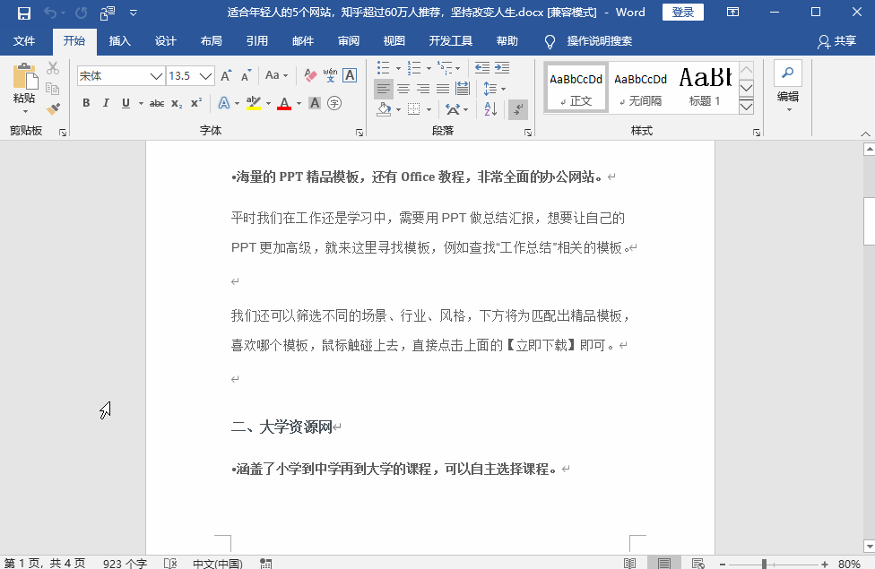Click the 登录 button
875x569 pixels.
pyautogui.click(x=682, y=13)
